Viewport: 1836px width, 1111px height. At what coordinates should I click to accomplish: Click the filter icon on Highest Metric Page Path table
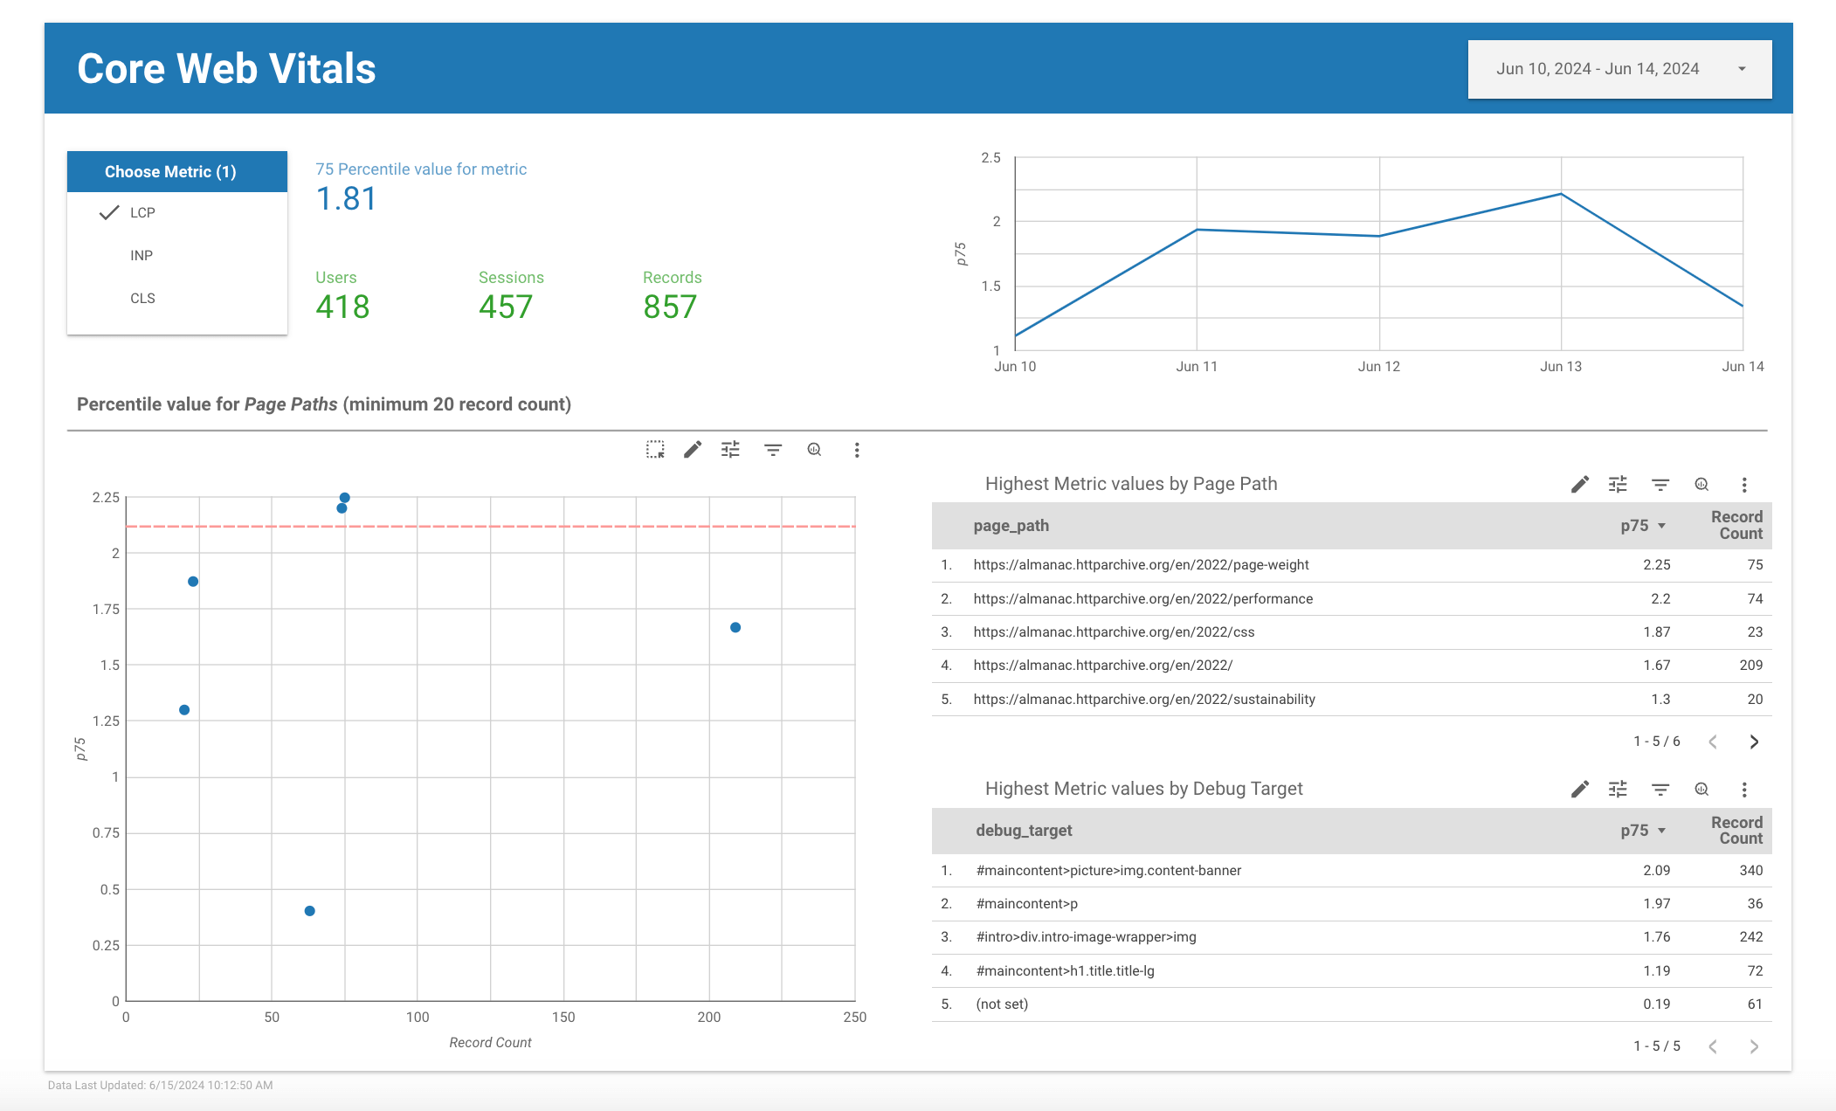tap(1660, 484)
